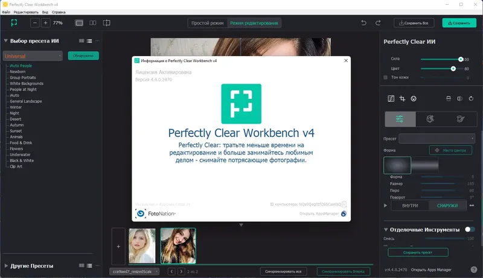Select the radial gradient shape
The image size is (483, 278).
pyautogui.click(x=397, y=165)
